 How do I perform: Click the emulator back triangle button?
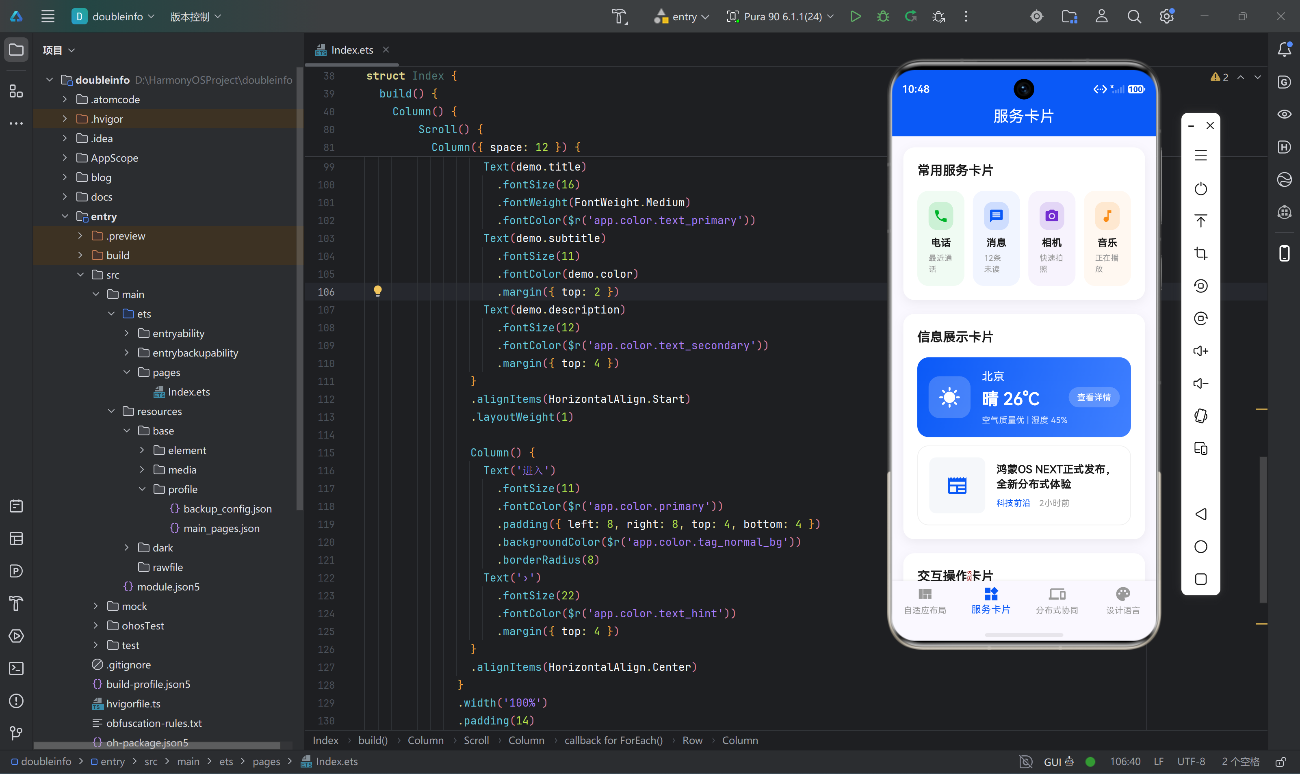1201,514
